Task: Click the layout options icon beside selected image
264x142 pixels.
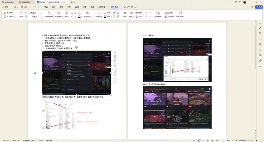Action: 35,73
